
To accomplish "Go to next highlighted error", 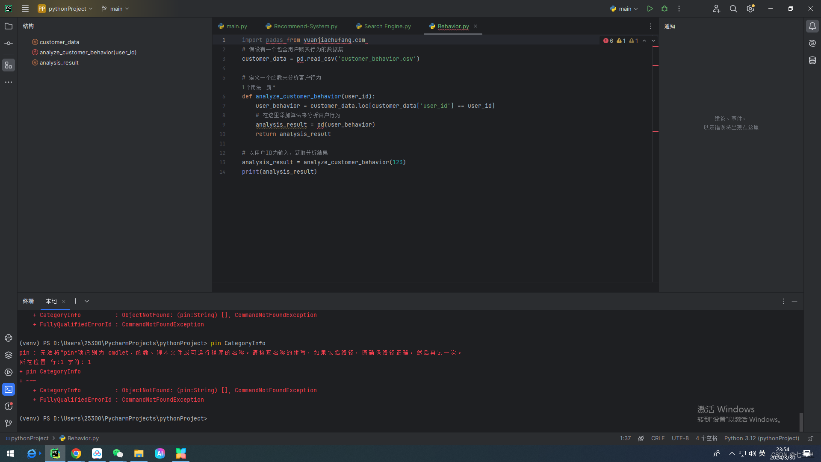I will point(653,41).
